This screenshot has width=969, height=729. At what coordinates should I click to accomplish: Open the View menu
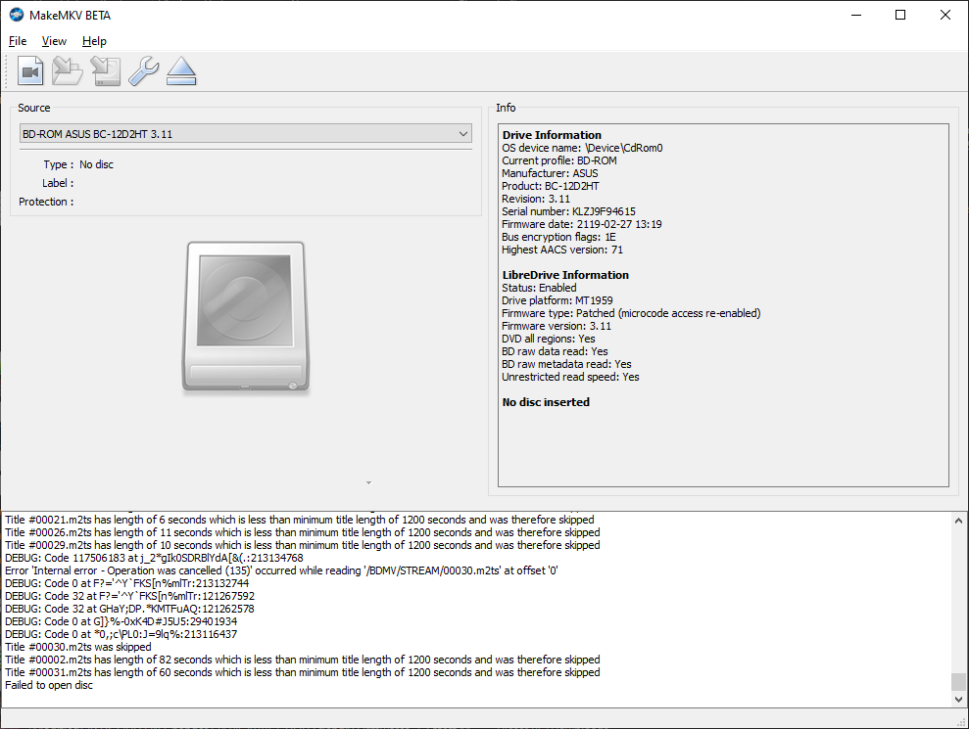click(54, 41)
